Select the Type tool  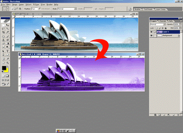click(8, 51)
